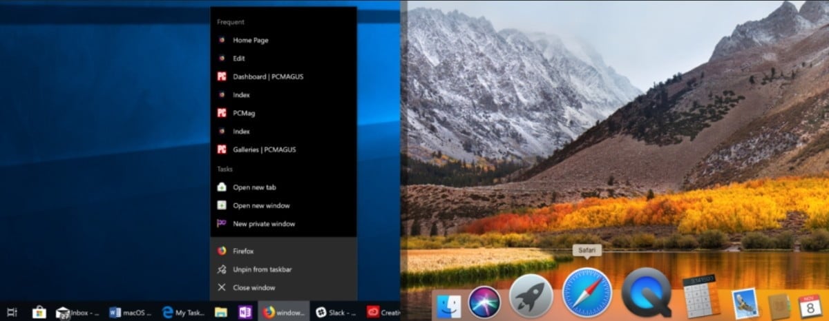829x321 pixels.
Task: Open Microsoft Store from the taskbar
Action: [39, 312]
